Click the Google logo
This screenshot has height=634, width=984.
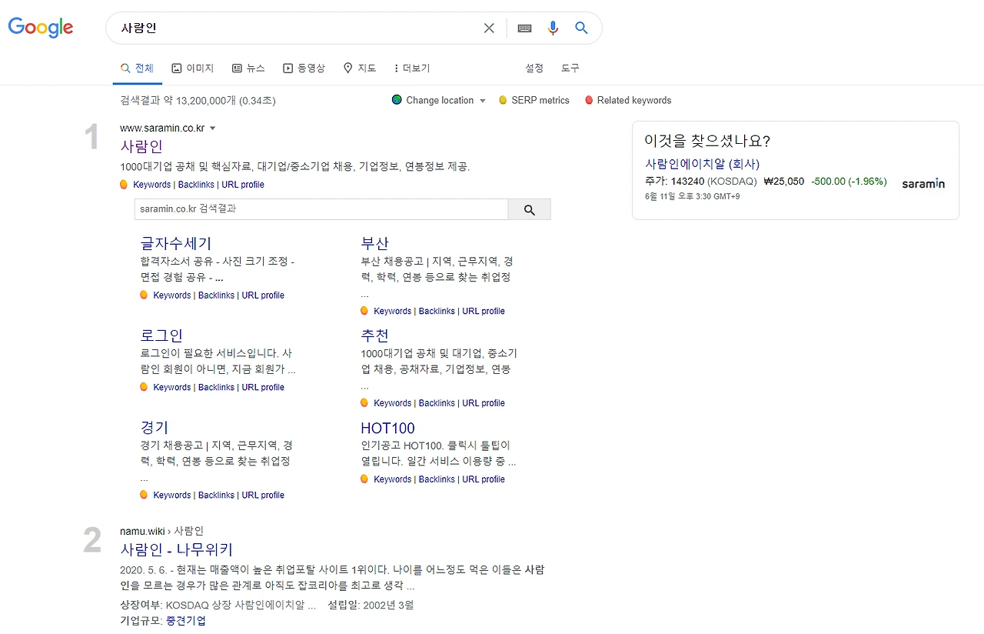click(x=41, y=28)
